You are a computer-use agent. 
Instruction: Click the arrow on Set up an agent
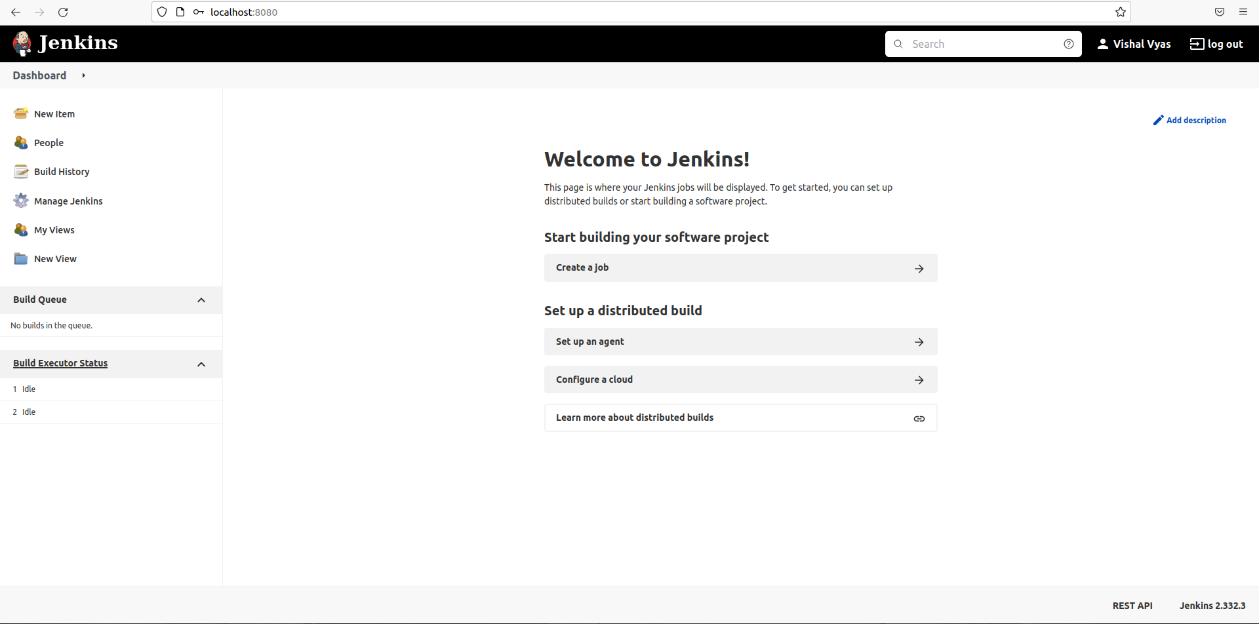click(919, 342)
